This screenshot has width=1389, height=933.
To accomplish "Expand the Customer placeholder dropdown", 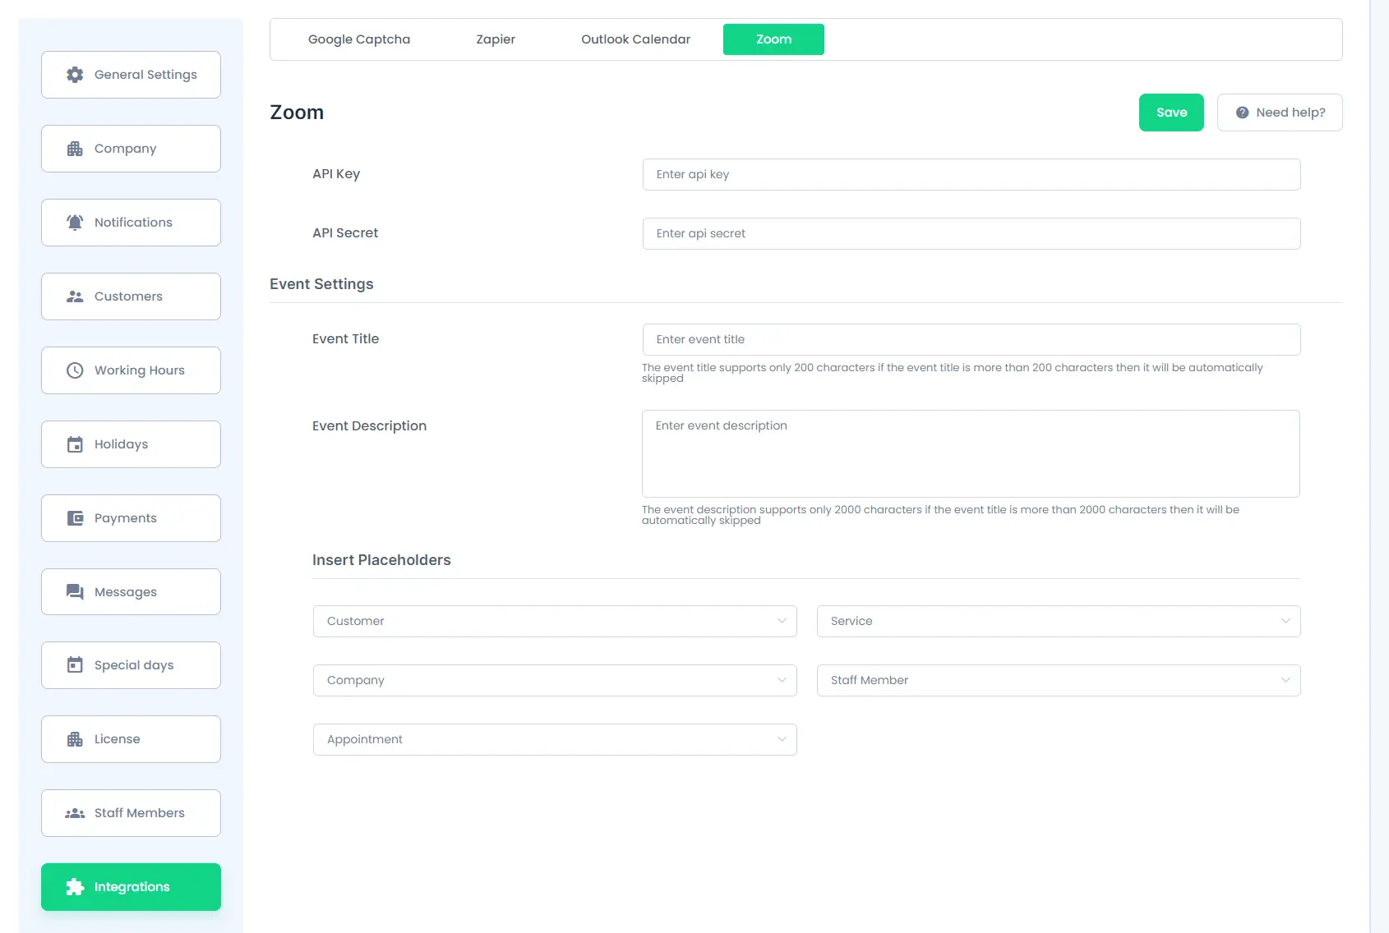I will coord(555,622).
